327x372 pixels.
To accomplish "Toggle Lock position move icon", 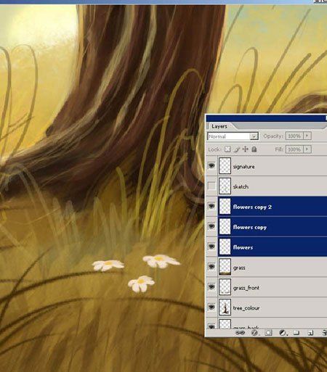I will 246,149.
